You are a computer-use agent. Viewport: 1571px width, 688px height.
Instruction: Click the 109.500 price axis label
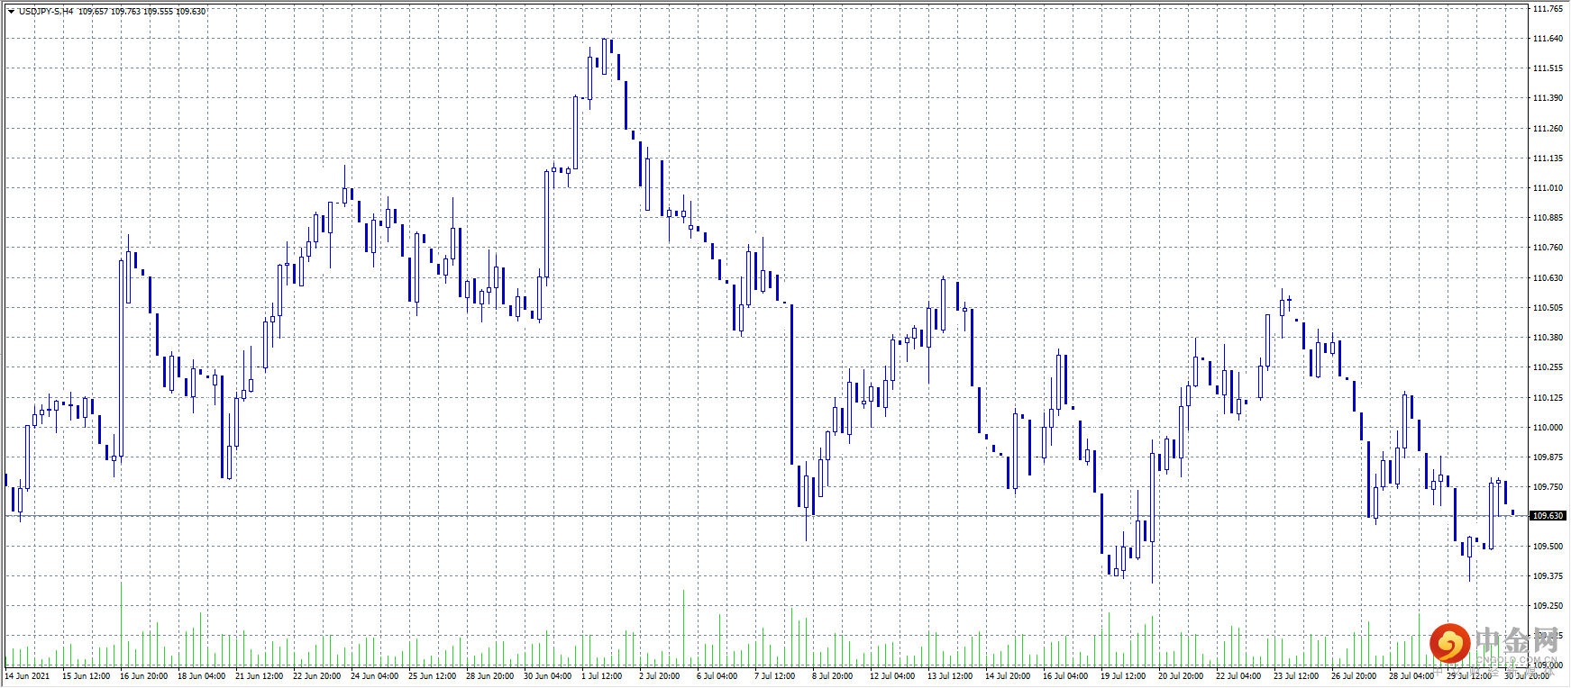click(x=1548, y=547)
